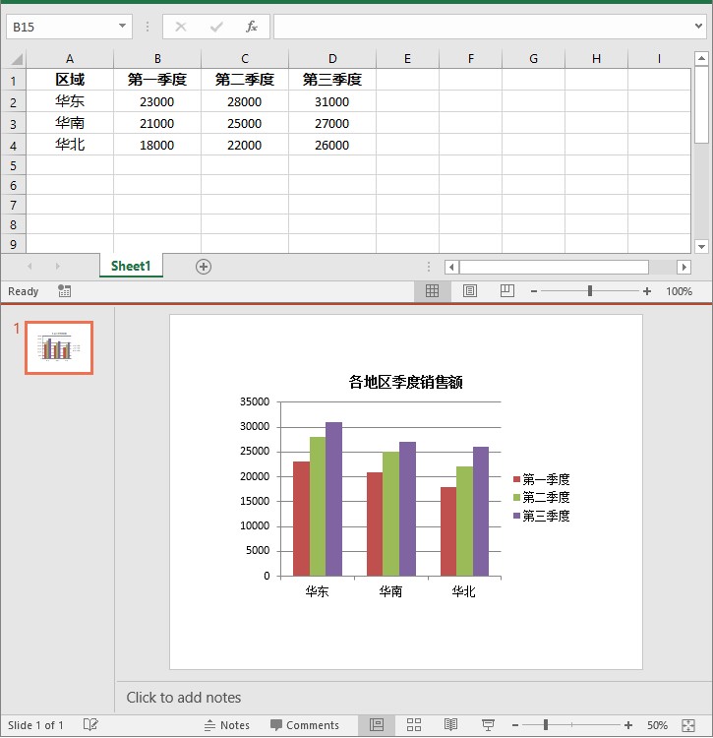This screenshot has height=738, width=713.
Task: Switch Excel to Page Layout view
Action: (470, 291)
